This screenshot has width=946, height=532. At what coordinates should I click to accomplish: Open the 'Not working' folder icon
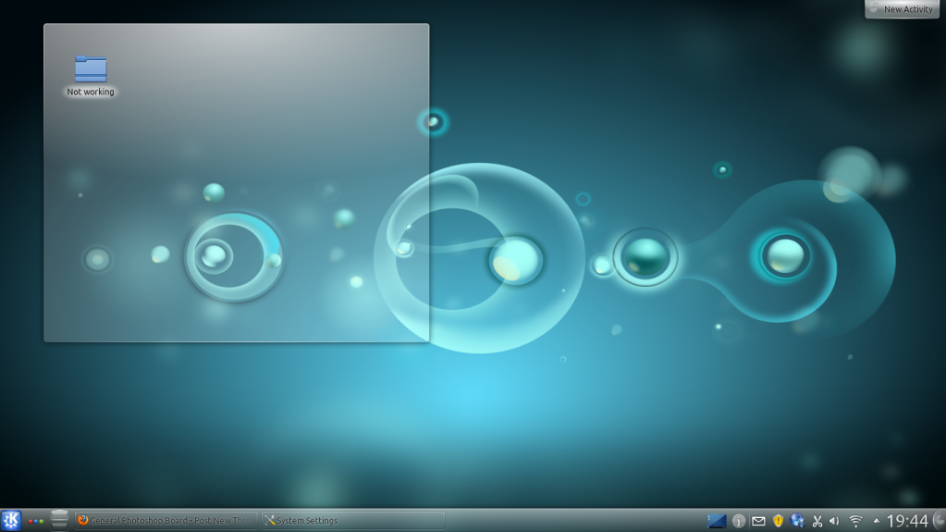[x=91, y=68]
